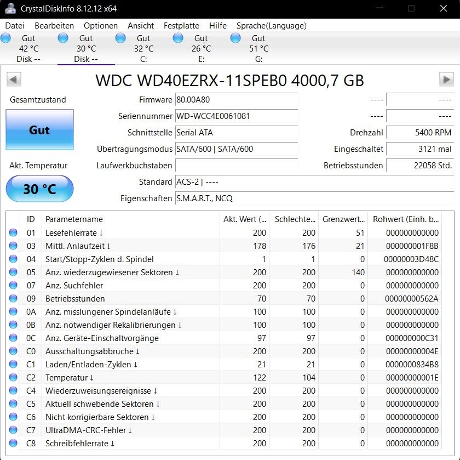
Task: Click status icon of Anz. Geräte-Einschaltvorgänge
Action: pyautogui.click(x=13, y=338)
